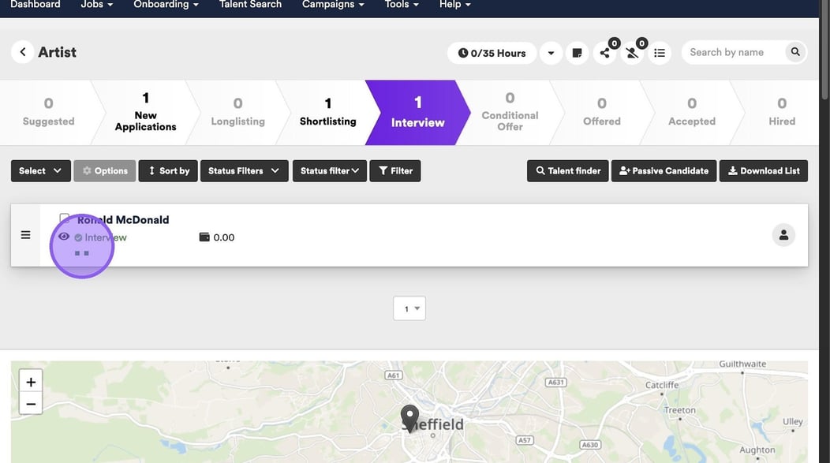
Task: Click the back arrow beside Artist
Action: point(23,52)
